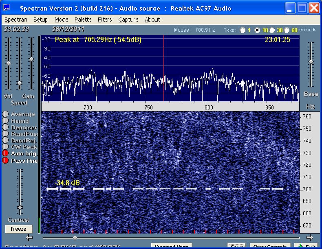Click the right scroll arrow below the waterfall
322x249 pixels.
[x=310, y=238]
